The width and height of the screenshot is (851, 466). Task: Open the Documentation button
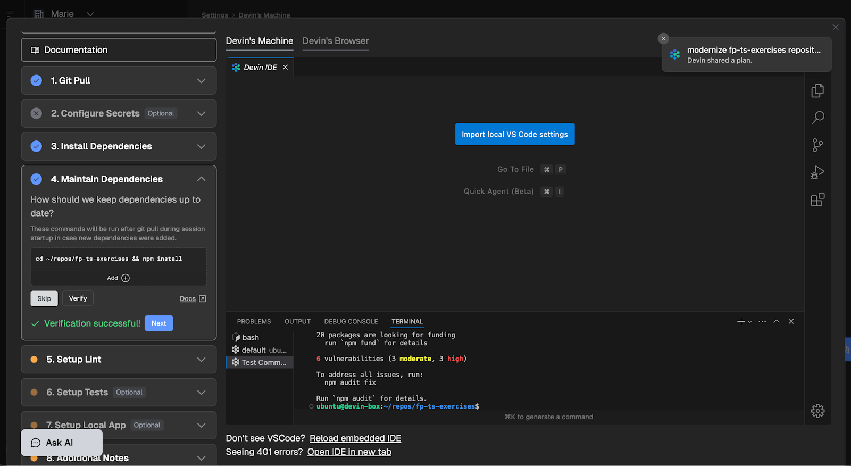tap(119, 50)
